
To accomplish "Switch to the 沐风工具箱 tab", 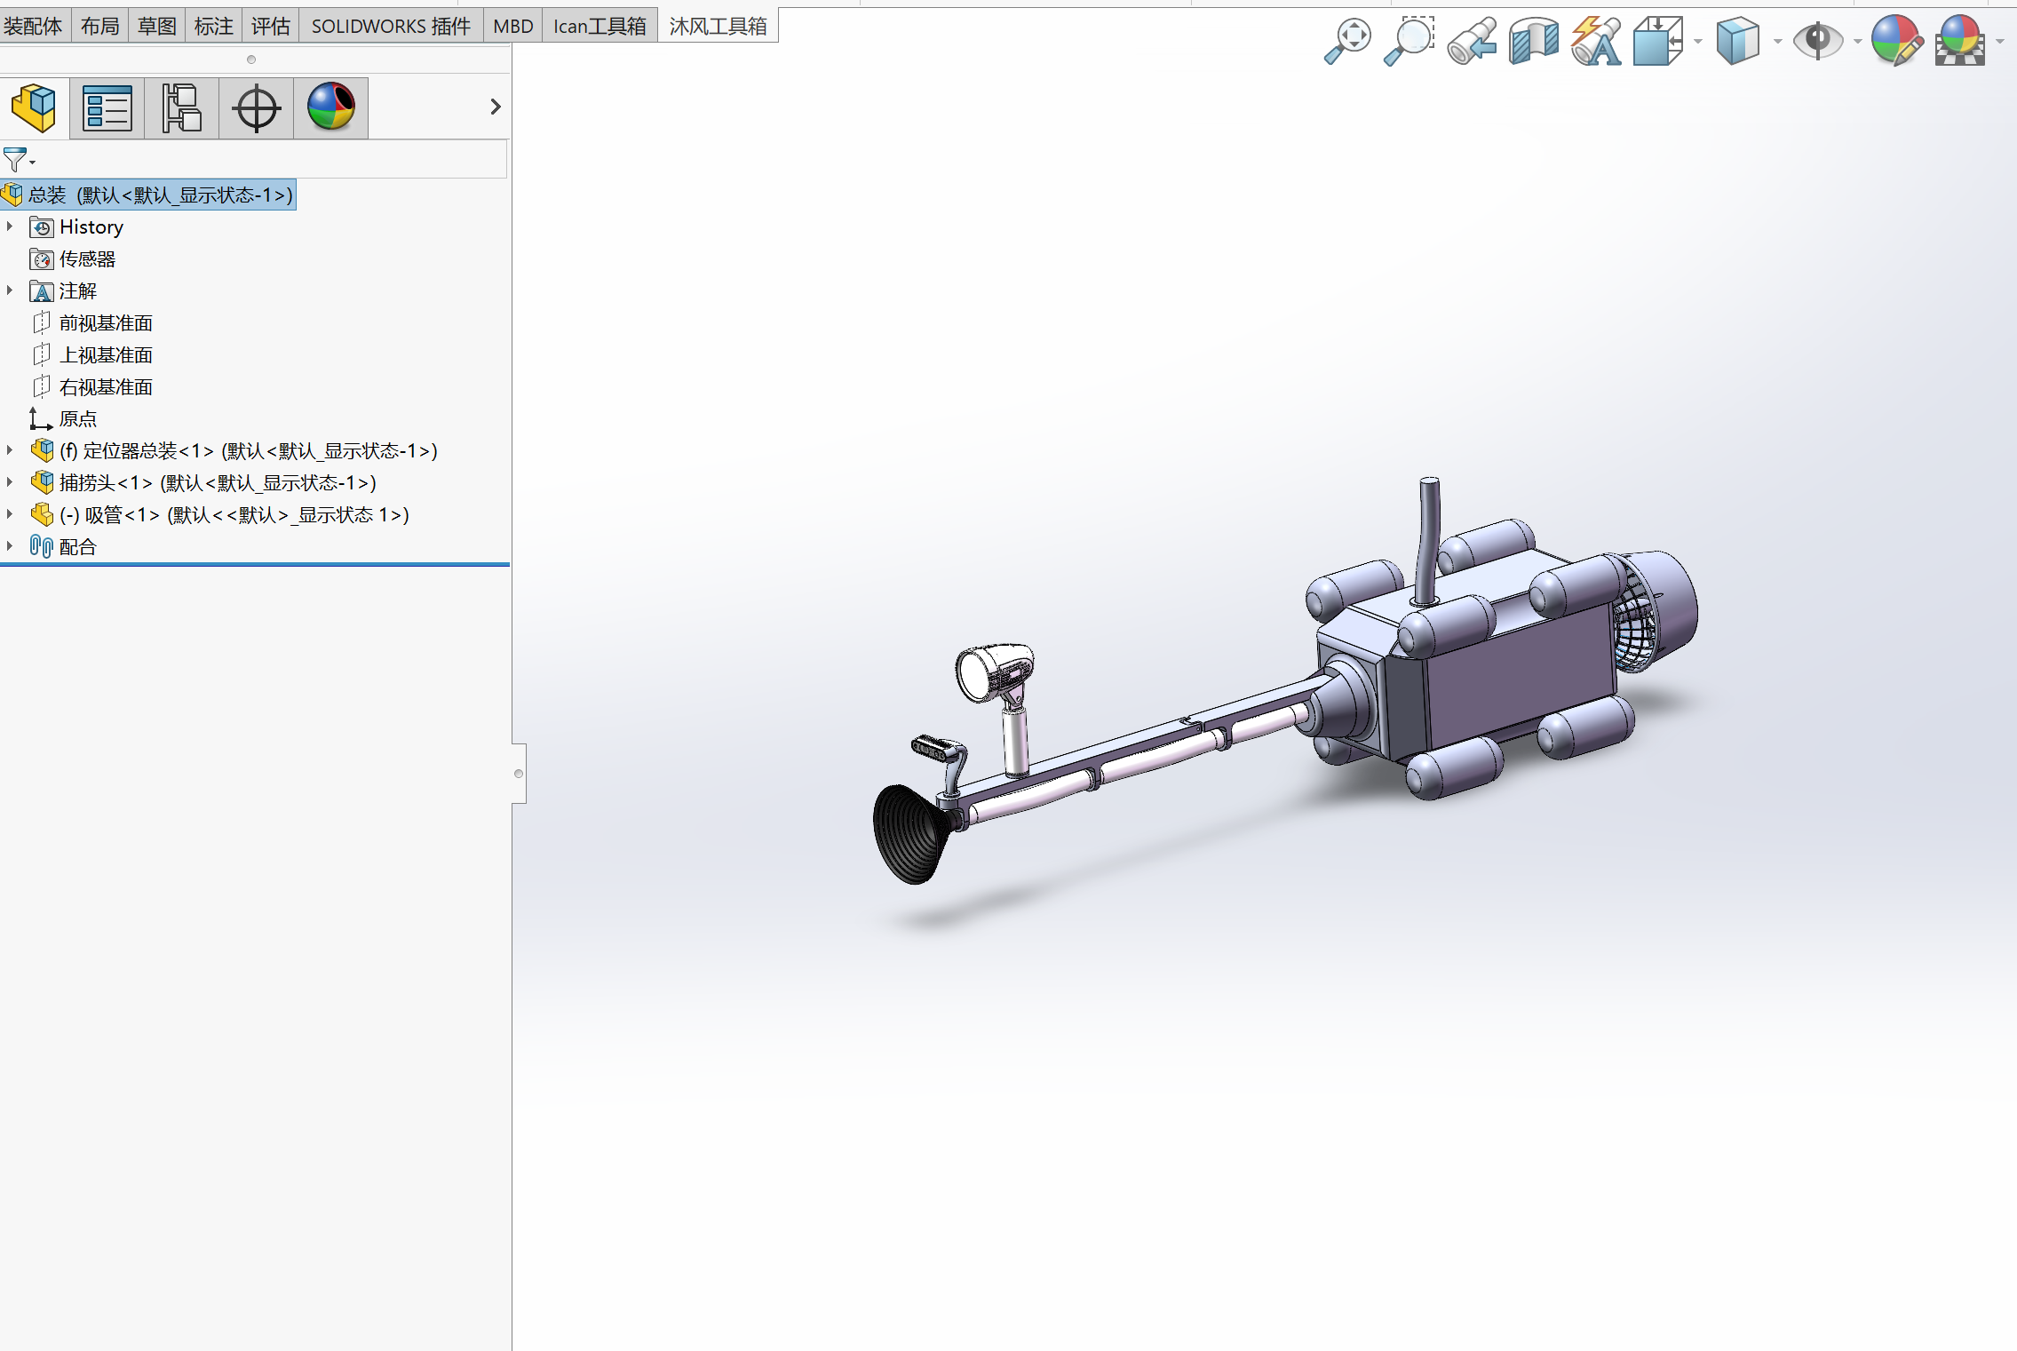I will pyautogui.click(x=718, y=26).
